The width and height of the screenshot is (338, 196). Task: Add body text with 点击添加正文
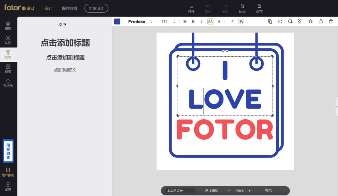click(x=65, y=70)
